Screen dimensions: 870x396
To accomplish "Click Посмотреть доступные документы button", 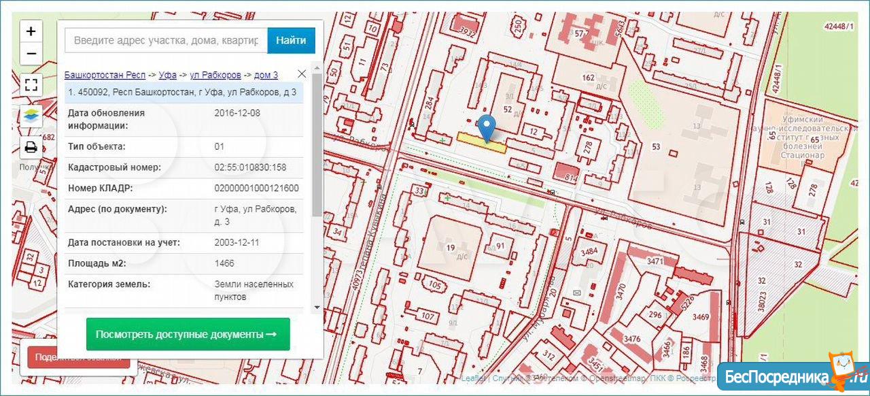I will pos(188,335).
